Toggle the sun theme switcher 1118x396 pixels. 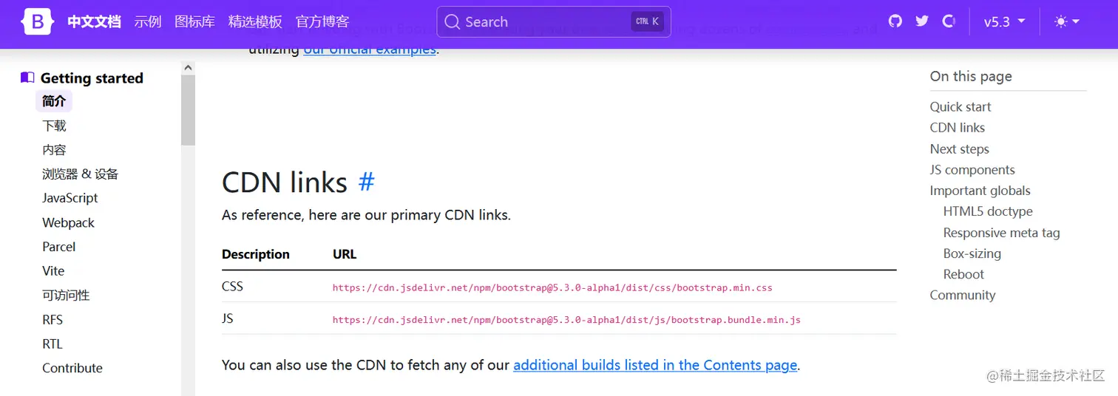pyautogui.click(x=1067, y=21)
